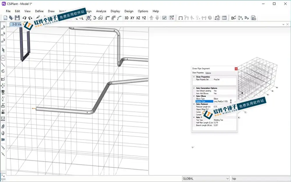291x182 pixels.
Task: Create a new model with New file icon
Action: click(x=6, y=18)
